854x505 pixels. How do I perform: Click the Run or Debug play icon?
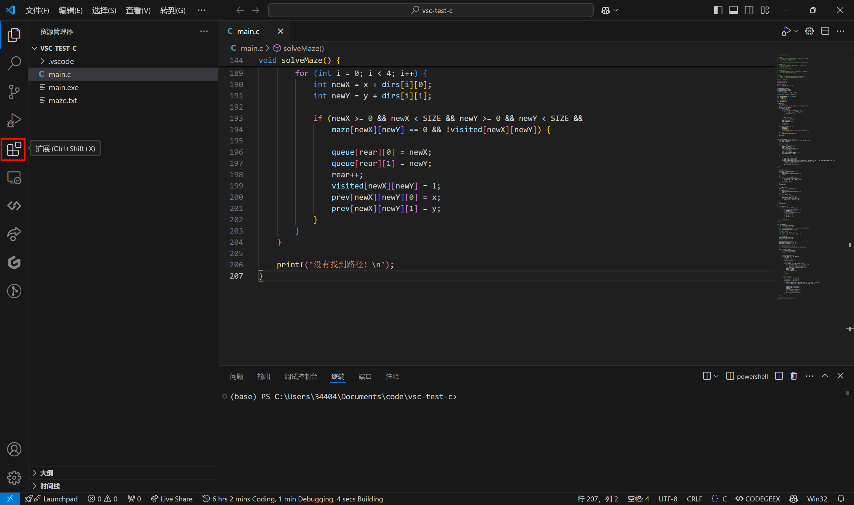pos(786,31)
